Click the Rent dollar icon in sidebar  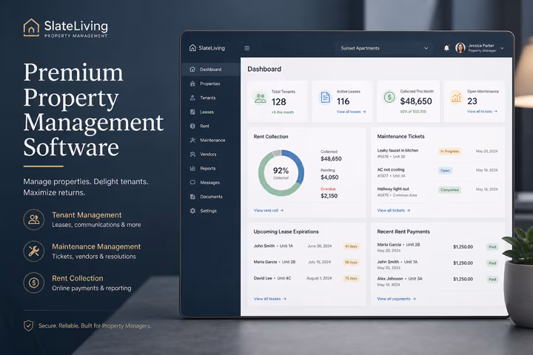[x=192, y=126]
